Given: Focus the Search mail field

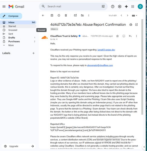Looking at the screenshot, I should (x=73, y=6).
